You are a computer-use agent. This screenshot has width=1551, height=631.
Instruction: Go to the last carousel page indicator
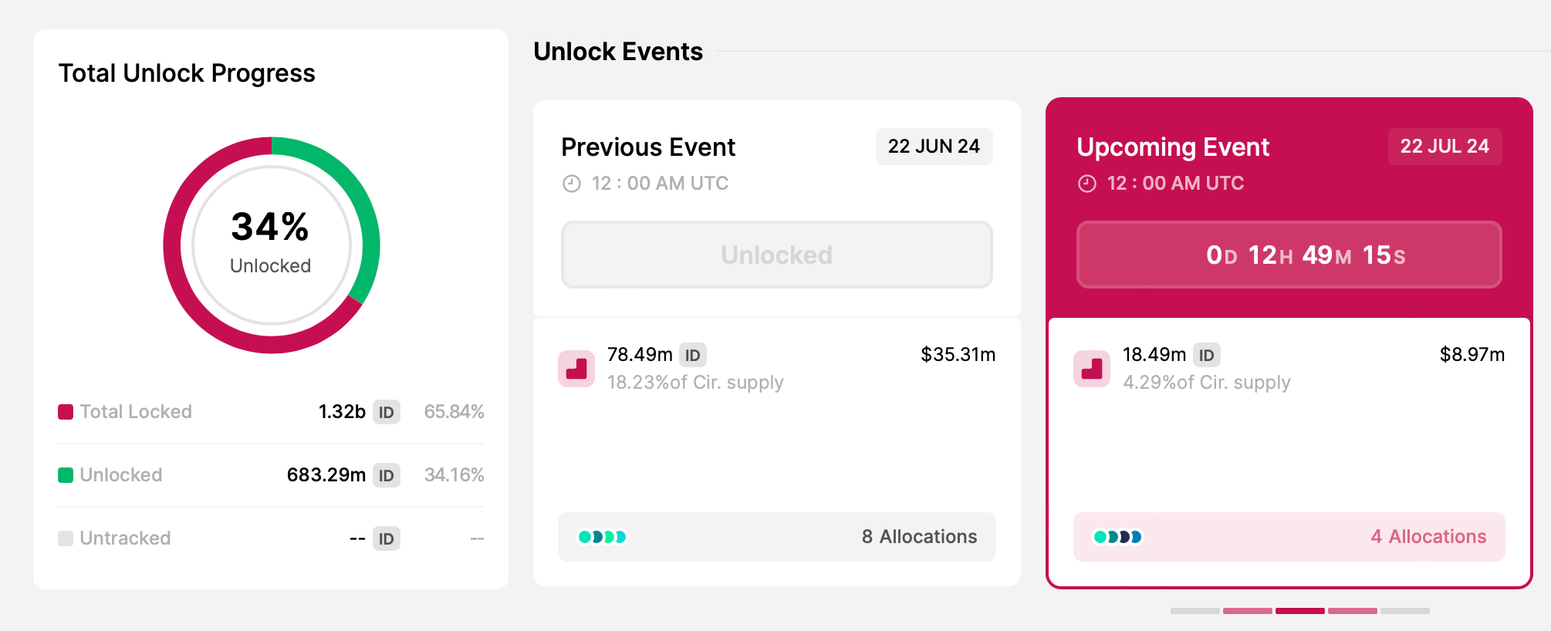[x=1405, y=611]
